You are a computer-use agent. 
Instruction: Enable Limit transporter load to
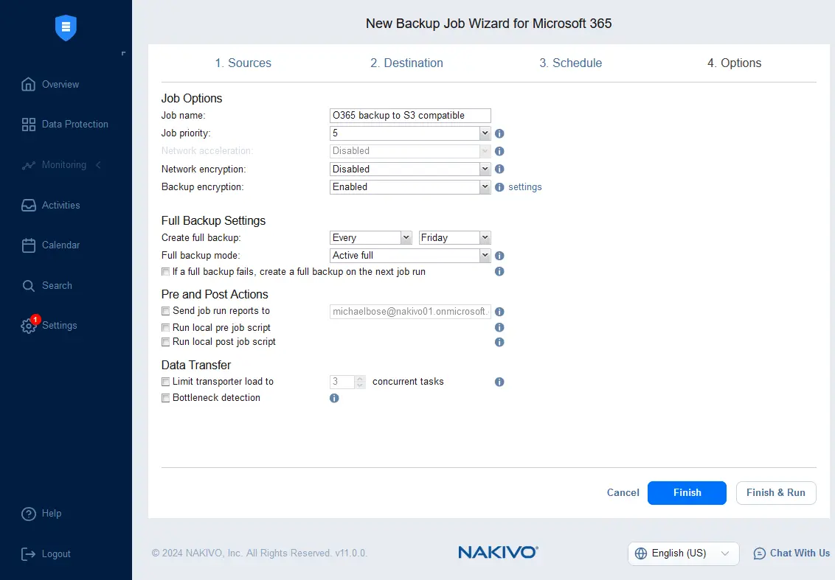[166, 382]
